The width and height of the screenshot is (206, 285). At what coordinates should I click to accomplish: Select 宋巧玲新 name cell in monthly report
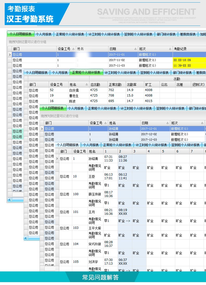coord(95,244)
